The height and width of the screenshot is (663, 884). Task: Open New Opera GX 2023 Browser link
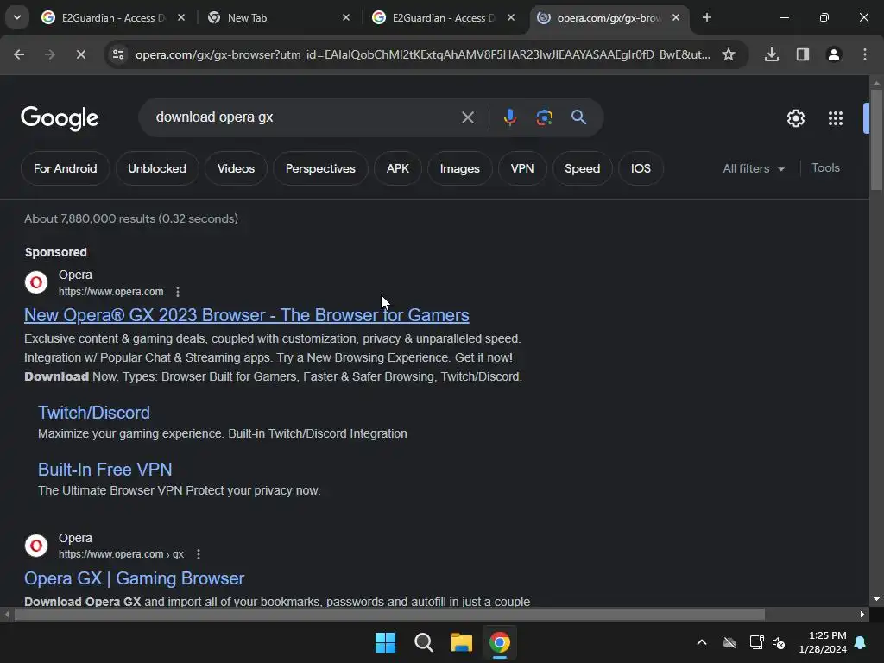tap(246, 315)
